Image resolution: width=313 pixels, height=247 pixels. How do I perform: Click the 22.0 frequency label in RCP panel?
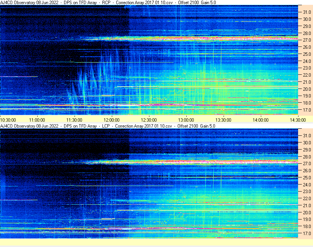[307, 75]
